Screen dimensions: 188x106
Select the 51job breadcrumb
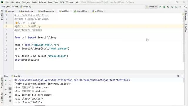[6, 6]
